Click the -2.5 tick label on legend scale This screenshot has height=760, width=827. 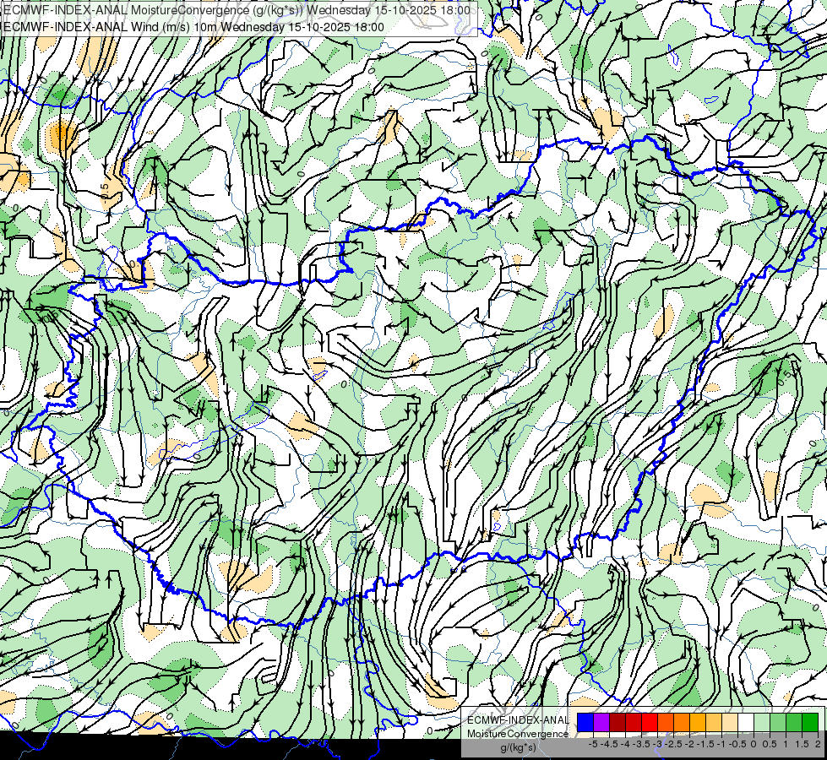pos(673,744)
